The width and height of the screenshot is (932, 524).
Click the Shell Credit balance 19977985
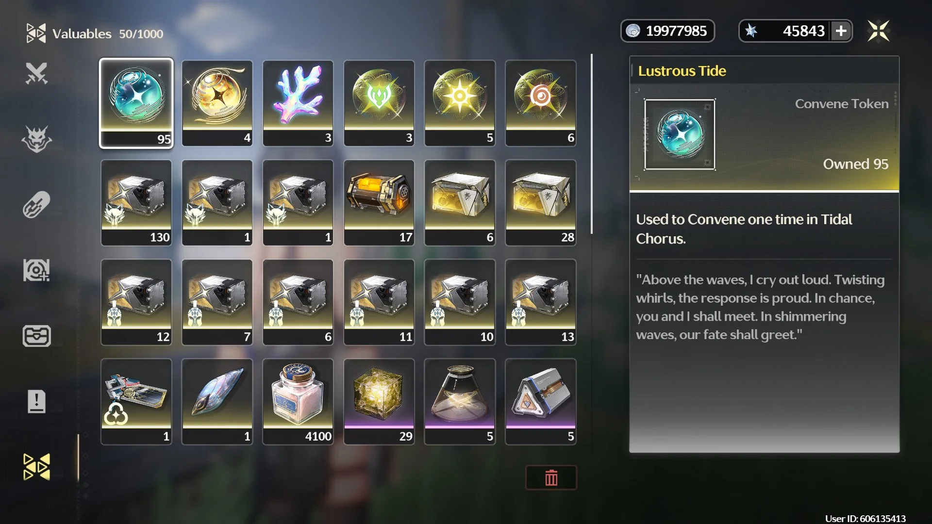(667, 31)
